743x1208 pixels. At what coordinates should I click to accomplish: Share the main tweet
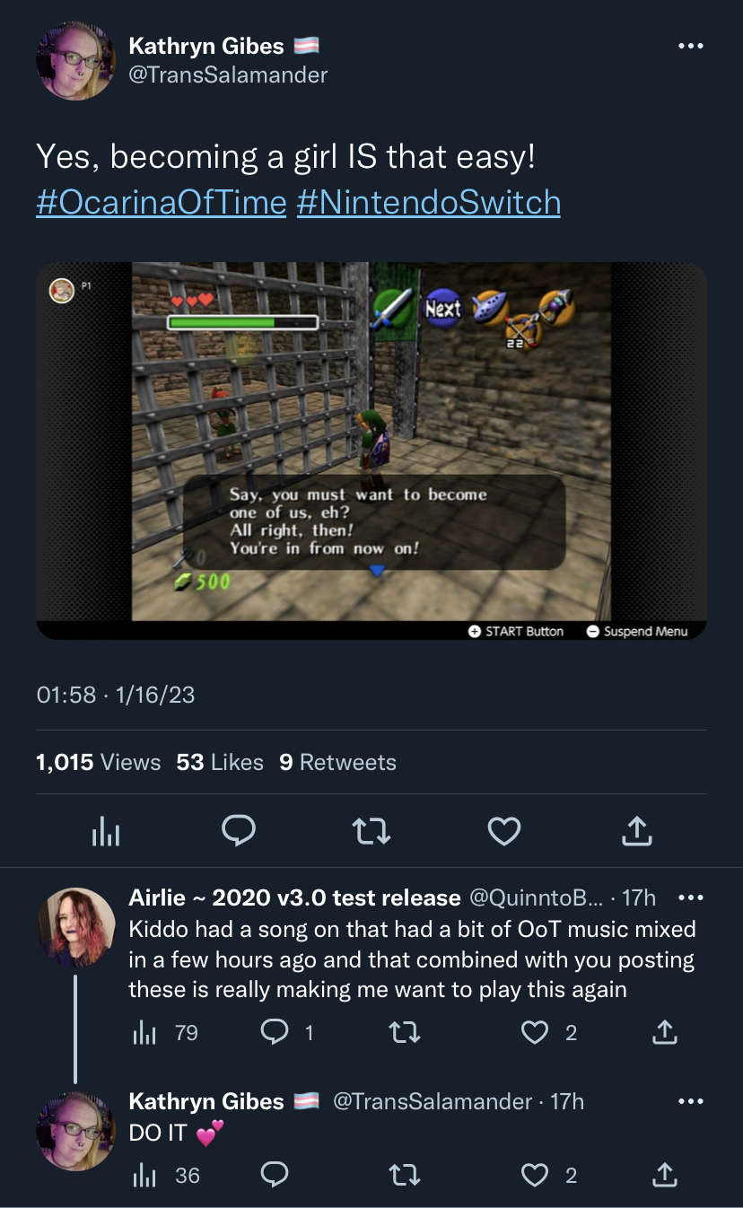coord(636,830)
